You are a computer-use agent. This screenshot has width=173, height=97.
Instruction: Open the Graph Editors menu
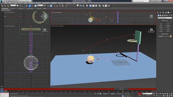tap(46, 3)
